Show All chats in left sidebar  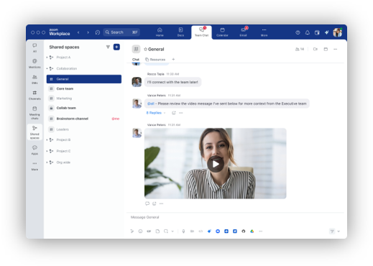34,47
